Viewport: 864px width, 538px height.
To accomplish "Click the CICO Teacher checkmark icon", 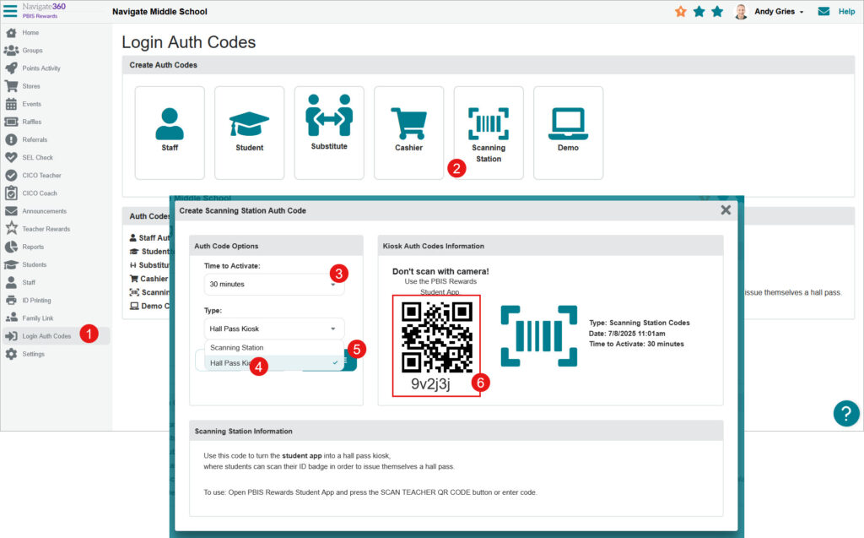I will (x=11, y=176).
